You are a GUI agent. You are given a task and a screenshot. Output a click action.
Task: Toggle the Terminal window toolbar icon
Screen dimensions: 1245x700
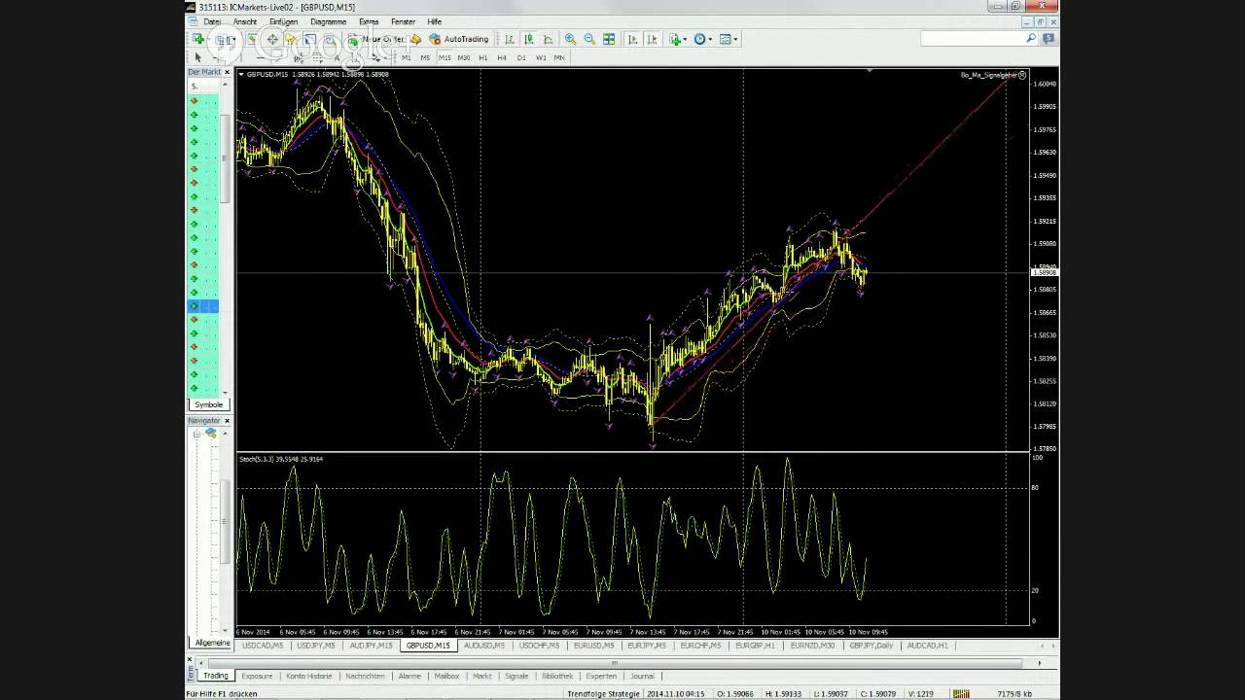(x=309, y=39)
